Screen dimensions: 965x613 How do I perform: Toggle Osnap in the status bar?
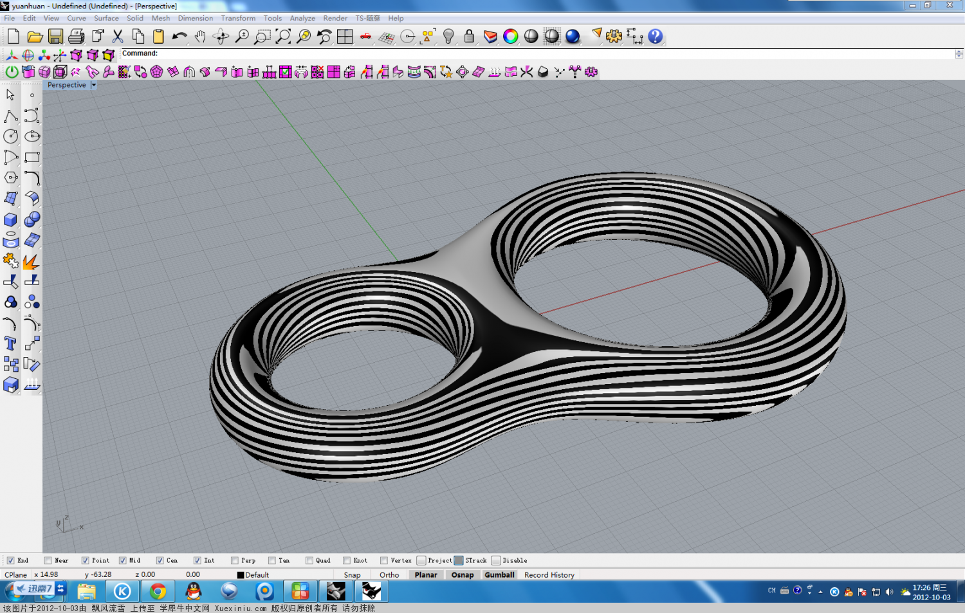[x=463, y=575]
